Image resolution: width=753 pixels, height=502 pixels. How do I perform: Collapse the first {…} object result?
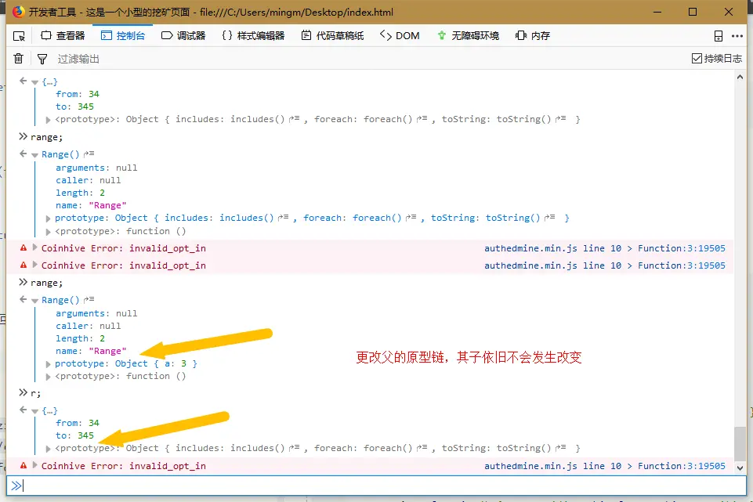(34, 82)
